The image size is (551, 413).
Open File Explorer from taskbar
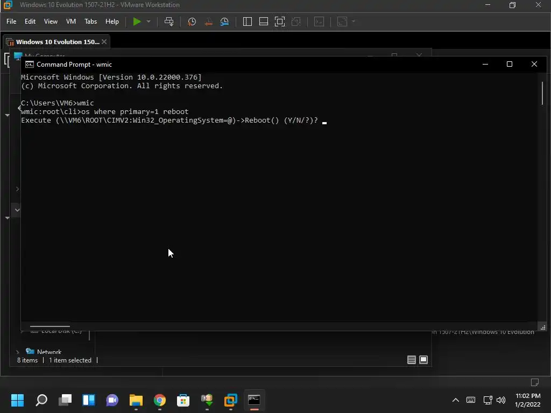click(x=136, y=400)
